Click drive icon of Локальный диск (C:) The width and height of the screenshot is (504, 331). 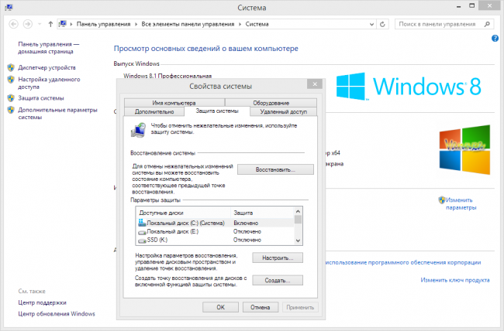click(142, 222)
